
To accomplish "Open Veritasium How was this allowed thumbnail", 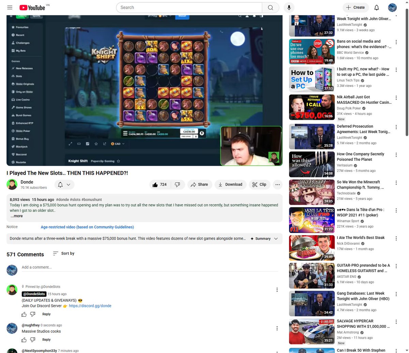I will click(x=312, y=164).
